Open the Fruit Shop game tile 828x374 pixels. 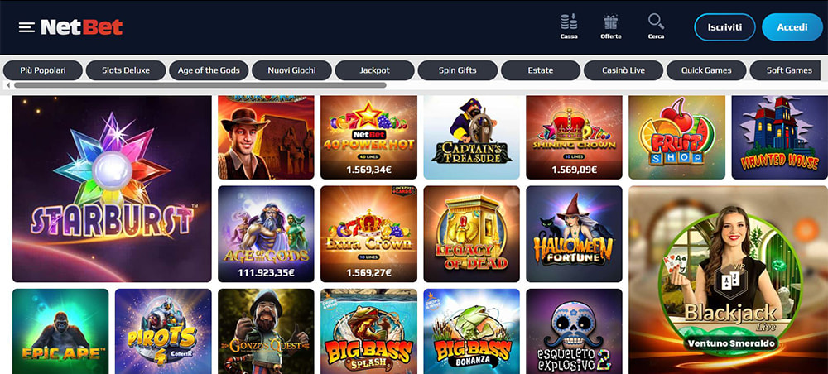677,137
